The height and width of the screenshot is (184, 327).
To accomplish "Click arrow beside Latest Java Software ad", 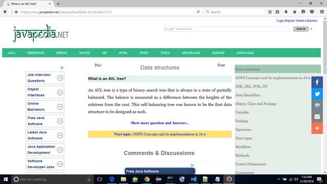I will 60,135.
